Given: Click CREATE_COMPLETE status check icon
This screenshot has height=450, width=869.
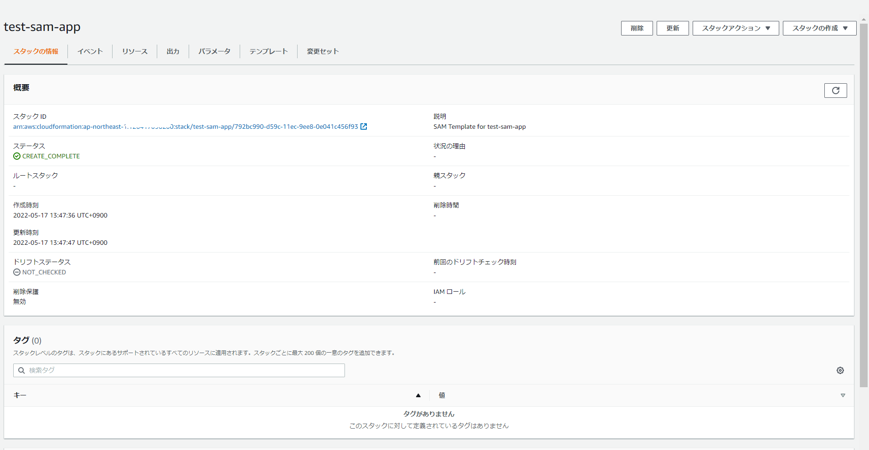Looking at the screenshot, I should (x=17, y=156).
